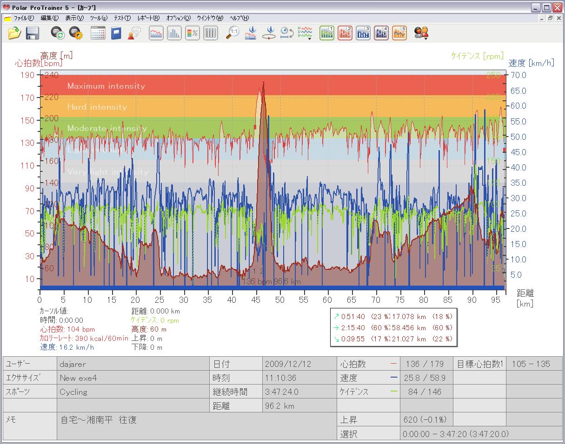Switch the time/distance axis icon

286,33
